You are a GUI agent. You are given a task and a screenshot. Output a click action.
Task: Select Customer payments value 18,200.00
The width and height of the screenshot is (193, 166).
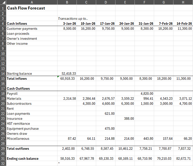[x=164, y=28]
